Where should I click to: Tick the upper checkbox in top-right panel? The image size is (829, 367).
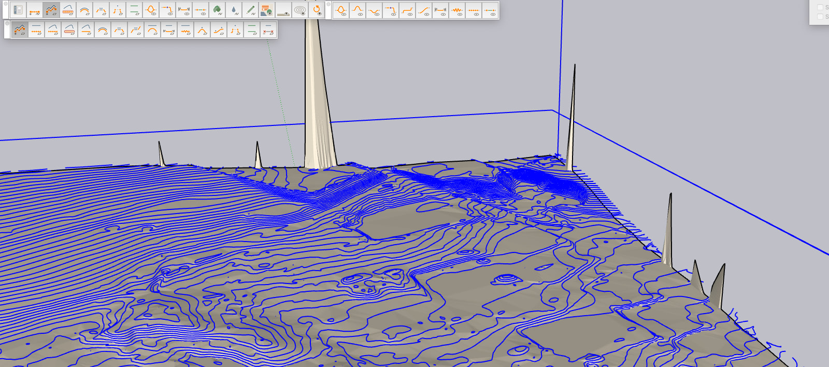point(820,7)
